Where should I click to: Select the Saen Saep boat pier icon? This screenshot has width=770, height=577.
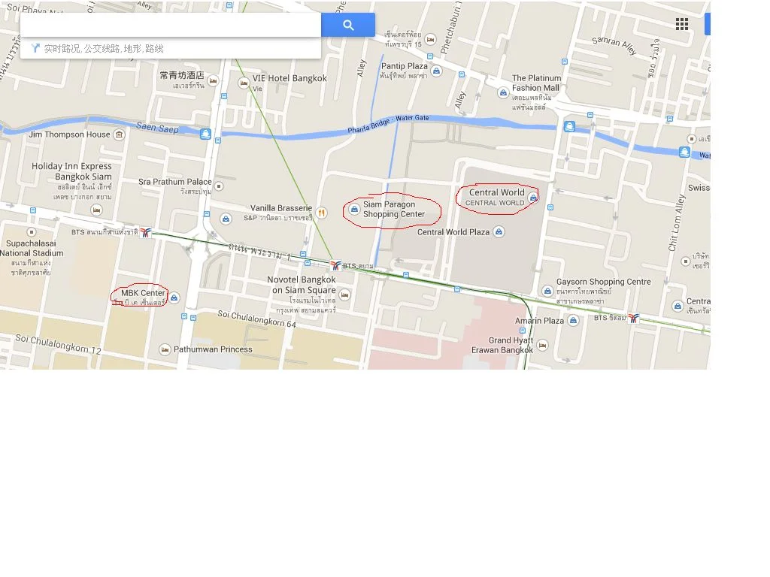coord(205,134)
